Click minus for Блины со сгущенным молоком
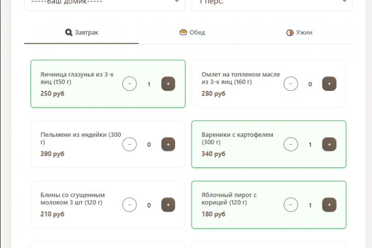 tap(130, 205)
